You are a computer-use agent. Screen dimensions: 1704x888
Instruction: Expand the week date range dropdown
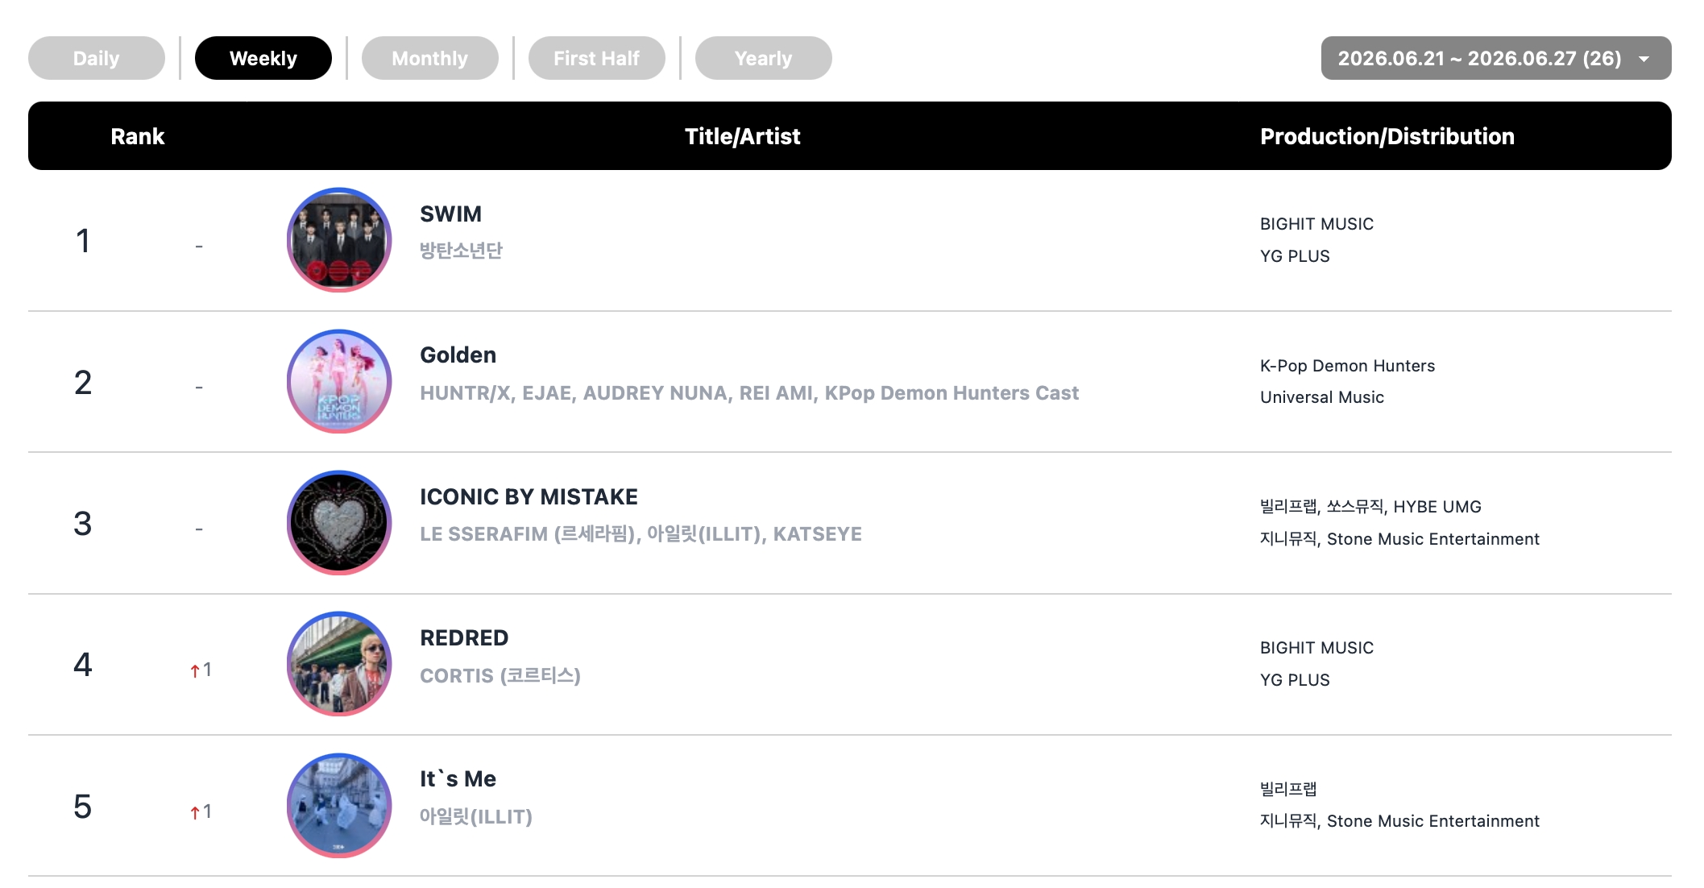click(1496, 58)
